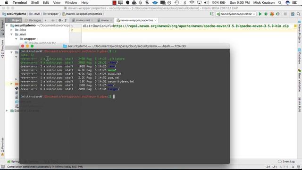Click pom.xml in the terminal listing

(x=114, y=77)
